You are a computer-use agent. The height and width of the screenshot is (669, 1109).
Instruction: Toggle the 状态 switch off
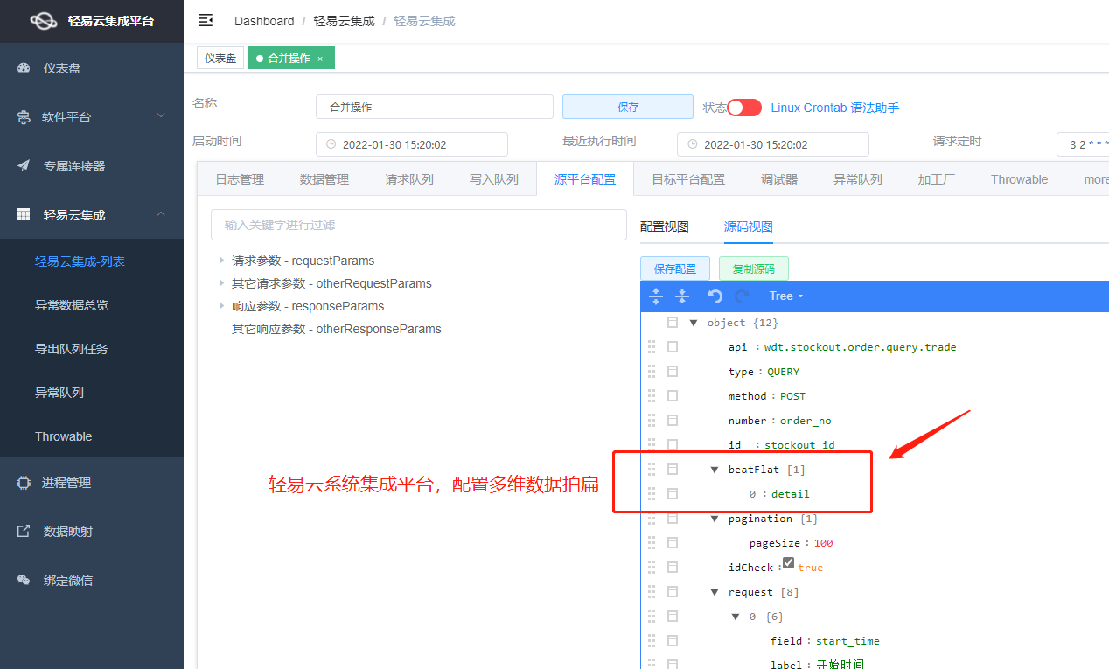(743, 107)
